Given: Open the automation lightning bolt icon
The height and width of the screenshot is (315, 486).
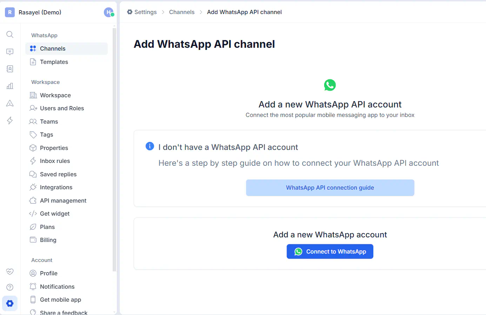Looking at the screenshot, I should pos(10,120).
